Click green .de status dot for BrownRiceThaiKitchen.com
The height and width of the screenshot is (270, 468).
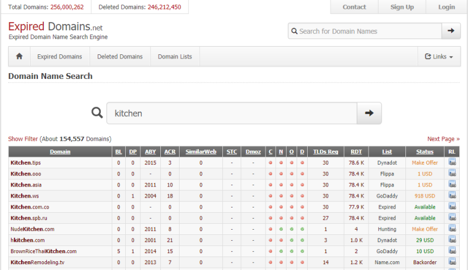point(302,251)
